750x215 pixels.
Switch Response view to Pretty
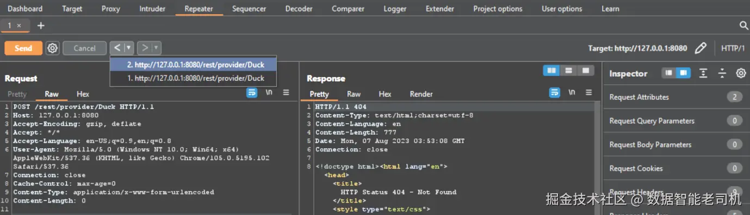[x=319, y=94]
